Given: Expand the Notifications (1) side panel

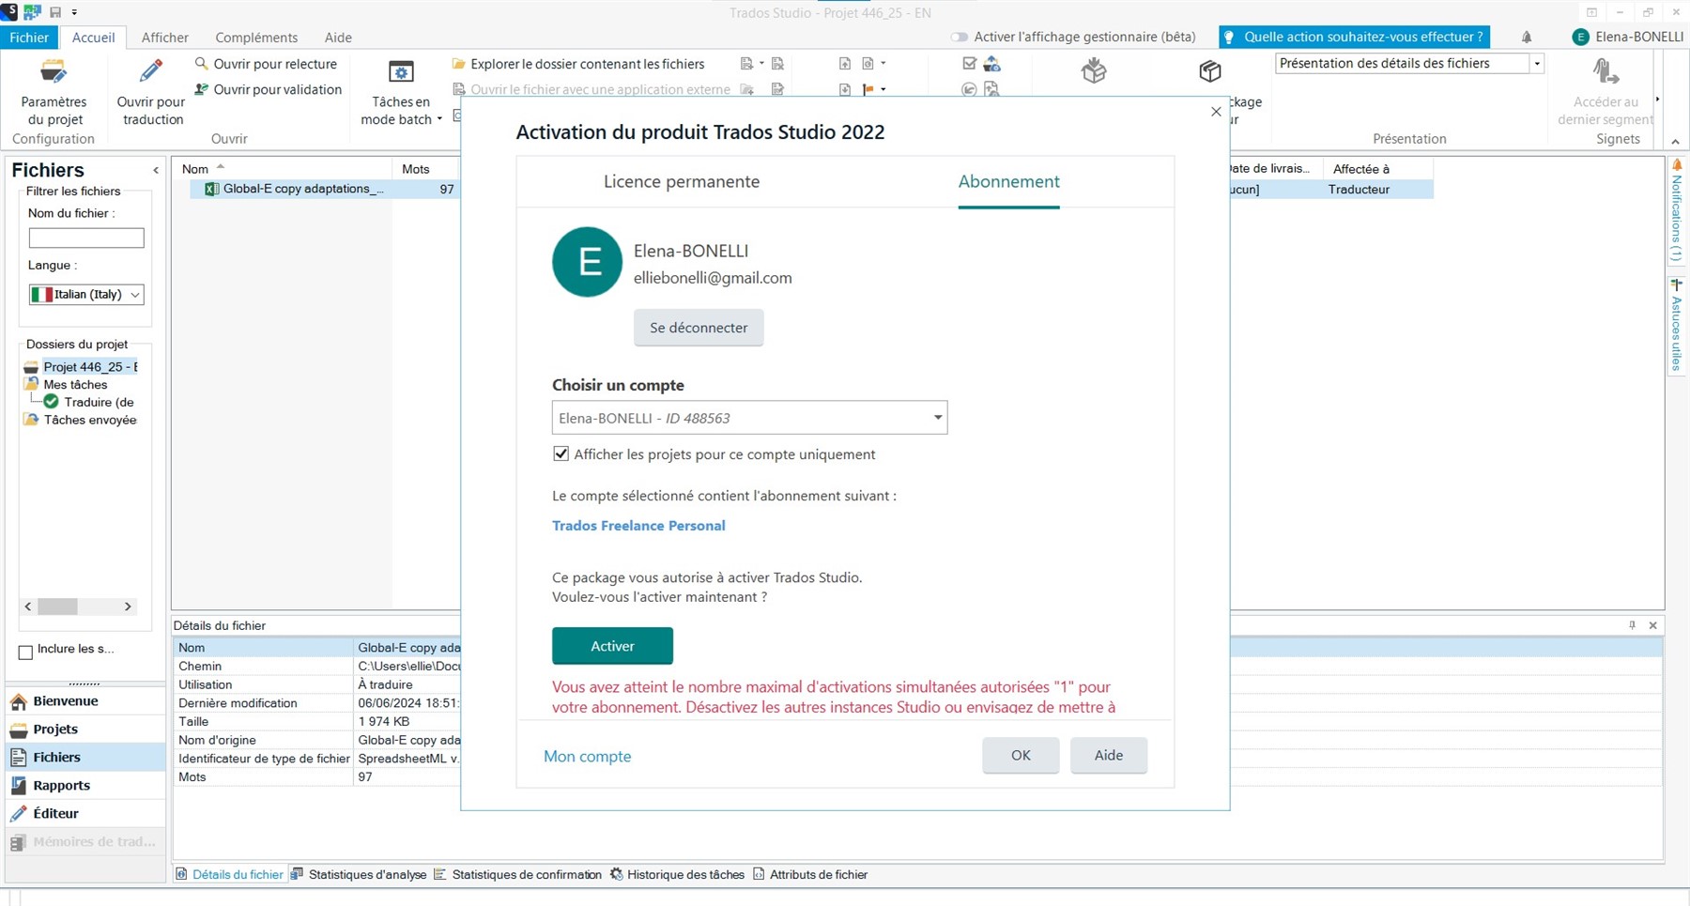Looking at the screenshot, I should [x=1676, y=212].
